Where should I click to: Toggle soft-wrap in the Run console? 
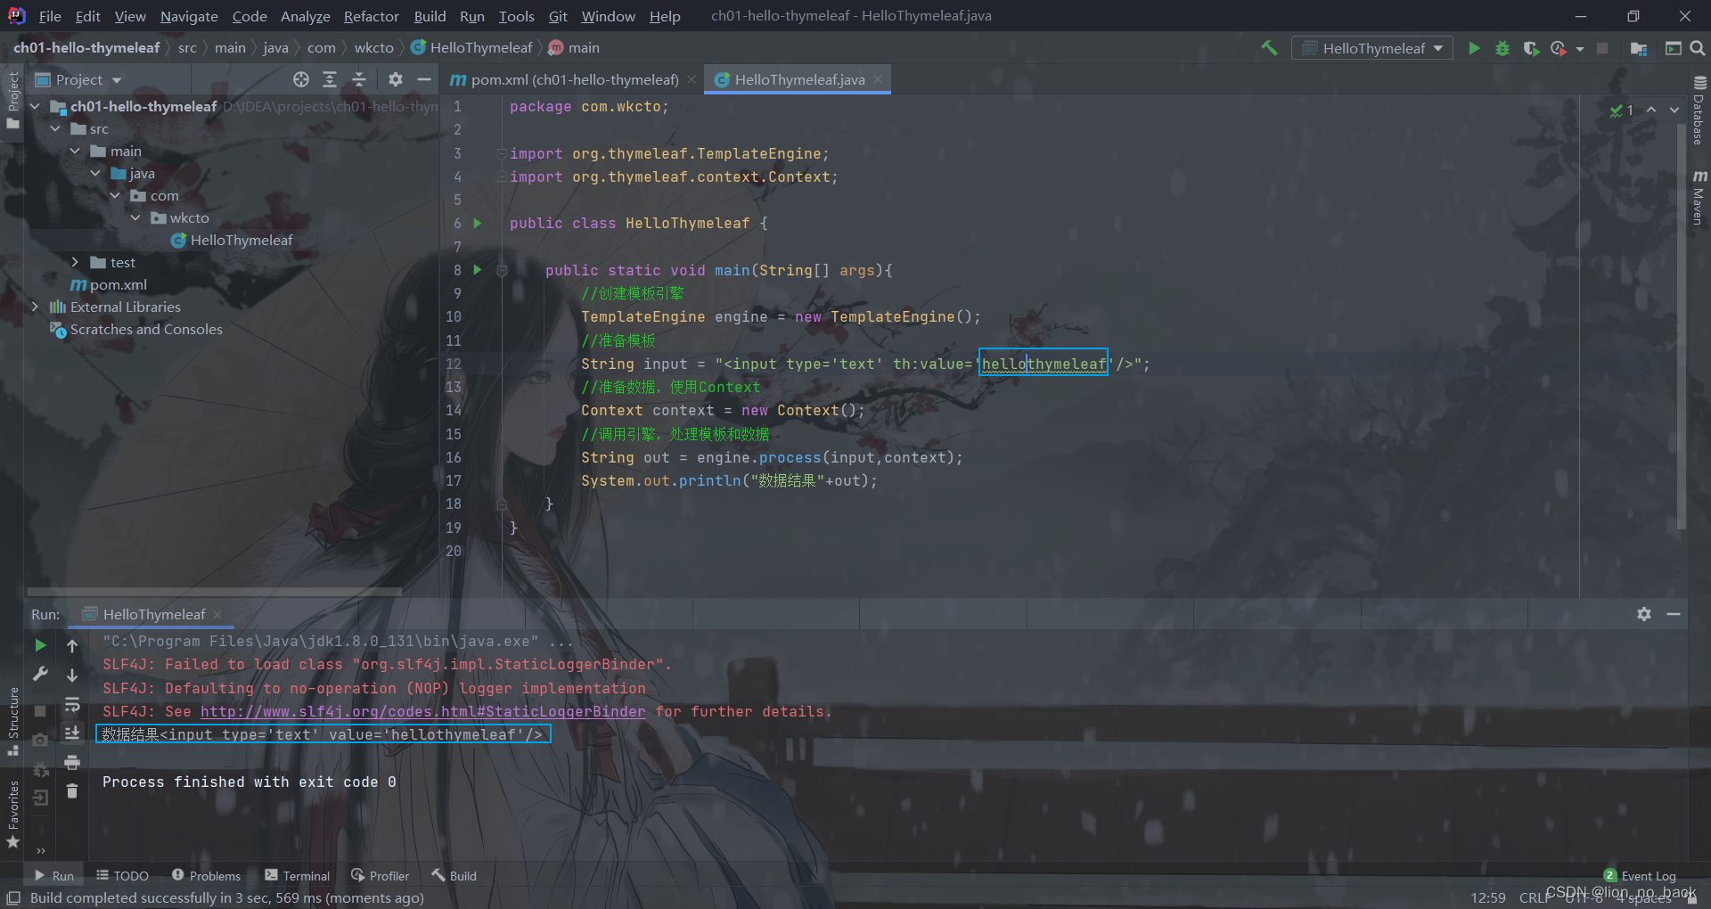(72, 705)
